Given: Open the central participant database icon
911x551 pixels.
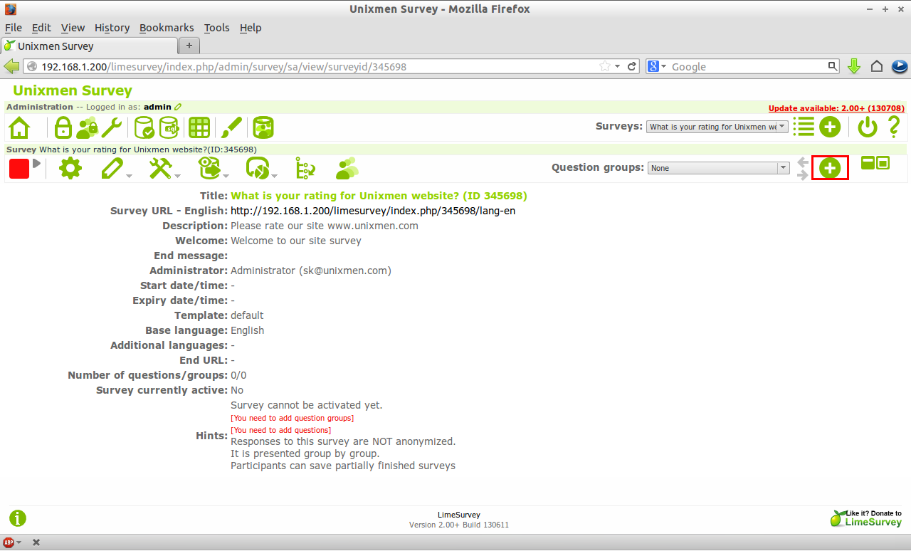Looking at the screenshot, I should tap(263, 128).
